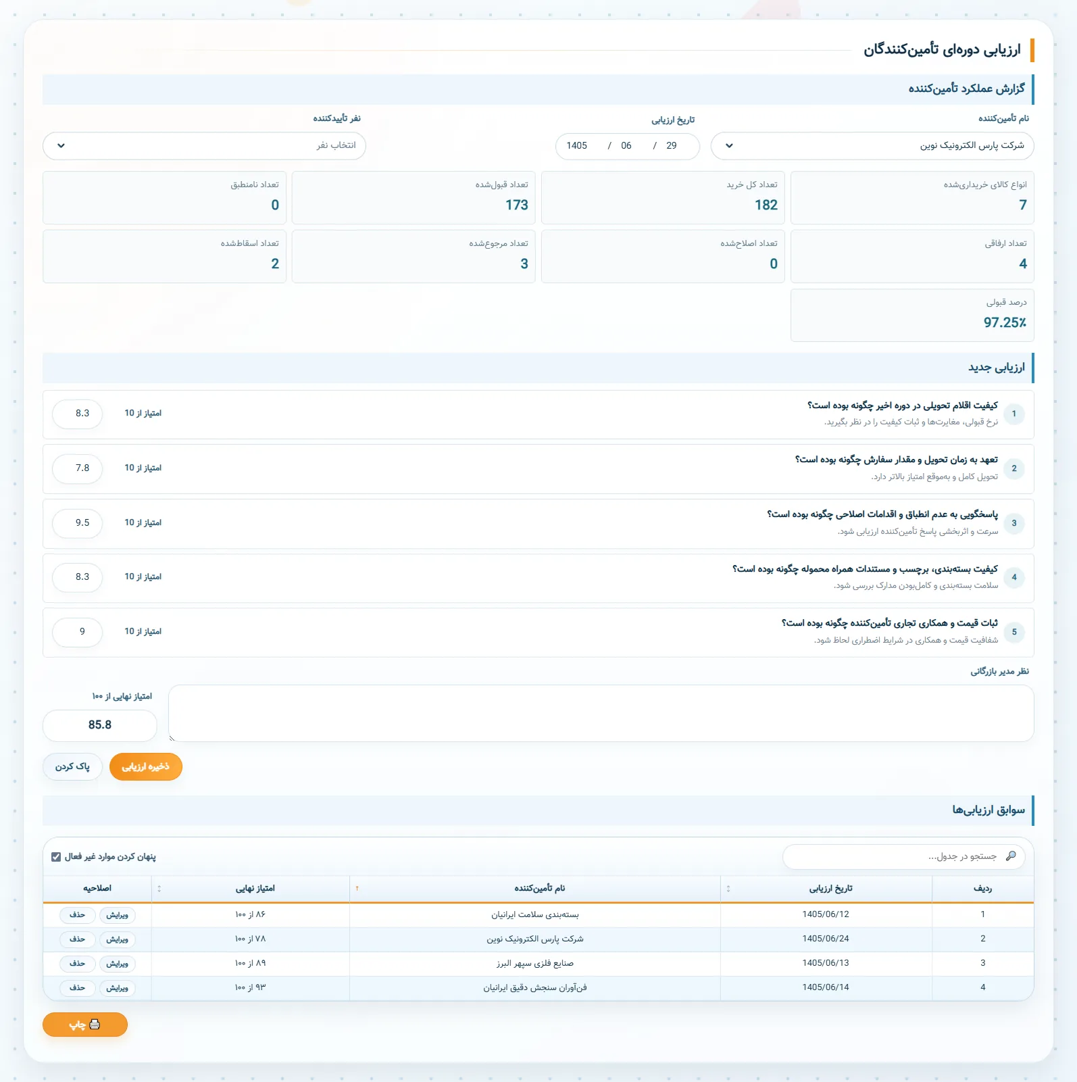This screenshot has height=1082, width=1077.
Task: Click ویرایش in the 1405/06/24 table row
Action: tap(118, 939)
